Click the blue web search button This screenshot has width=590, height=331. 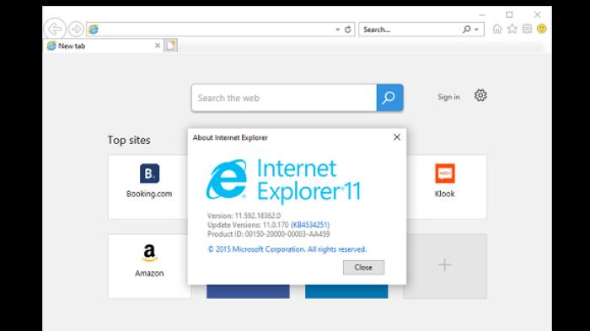point(389,98)
